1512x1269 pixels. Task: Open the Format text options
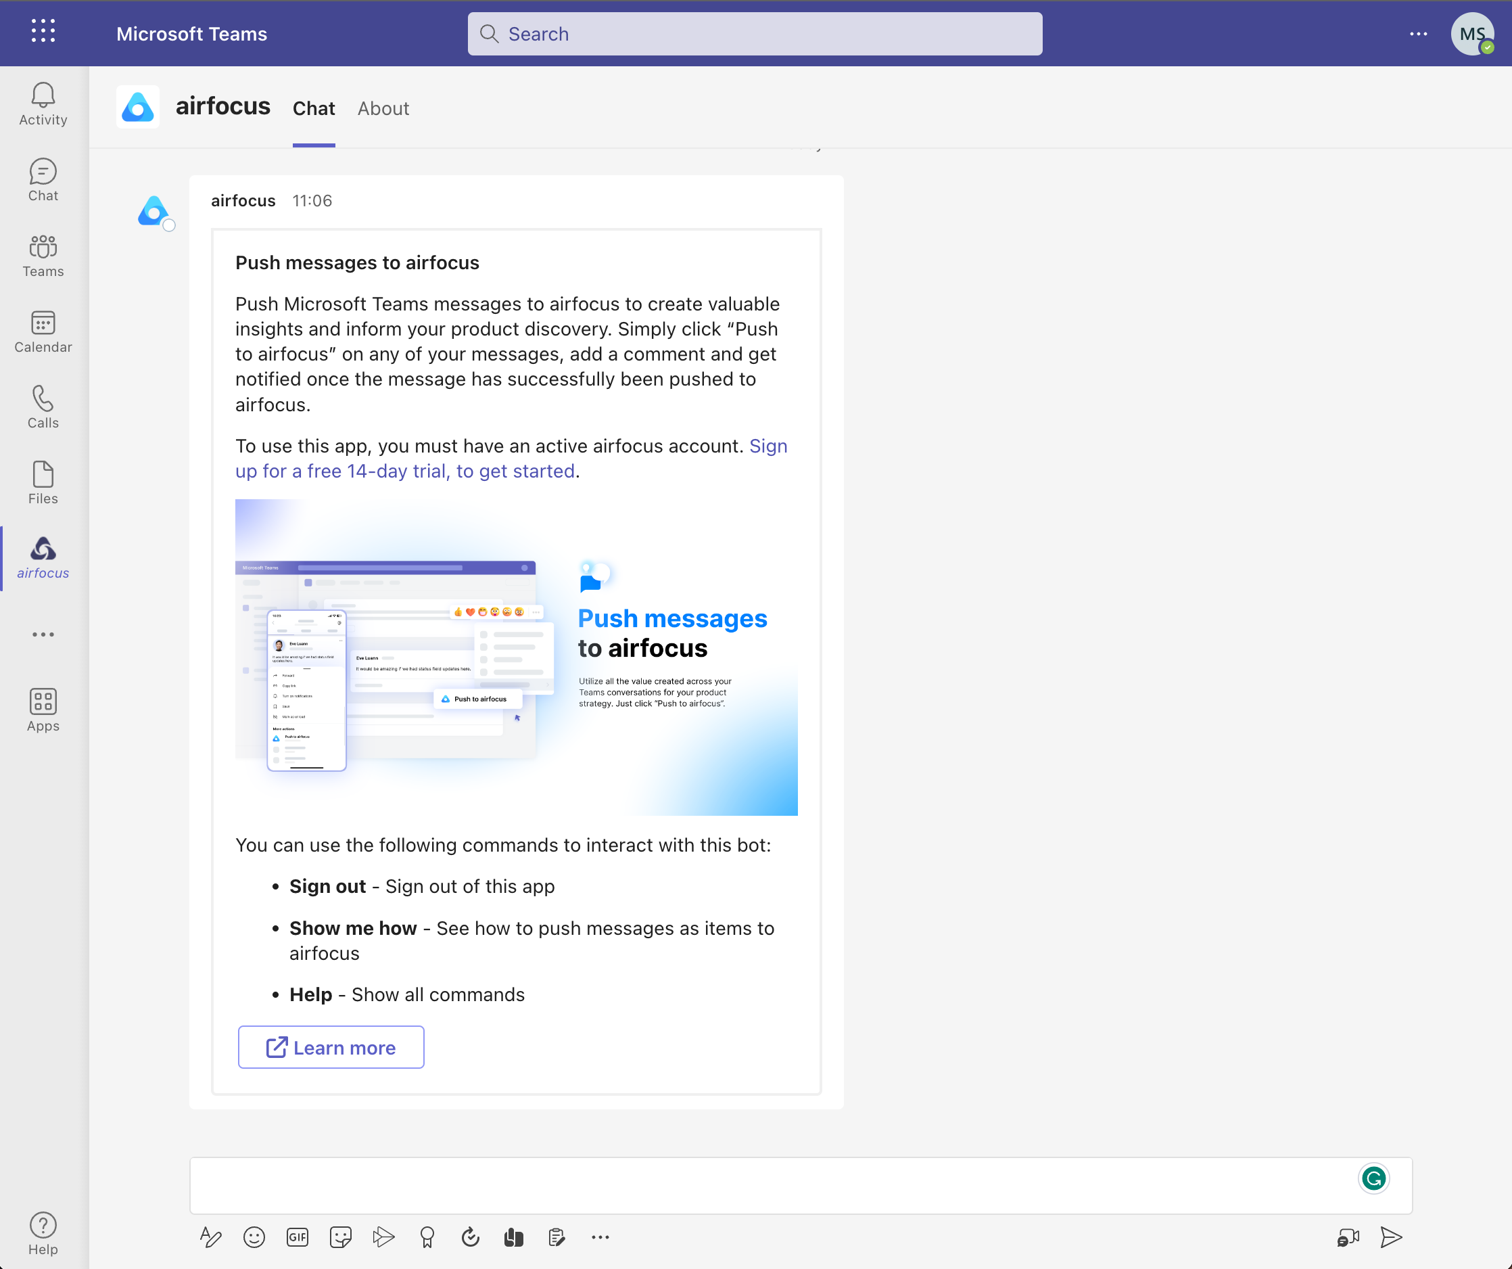210,1237
